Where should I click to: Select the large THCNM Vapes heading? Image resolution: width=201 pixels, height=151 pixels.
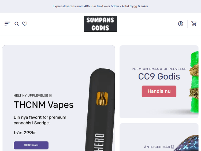pos(43,105)
